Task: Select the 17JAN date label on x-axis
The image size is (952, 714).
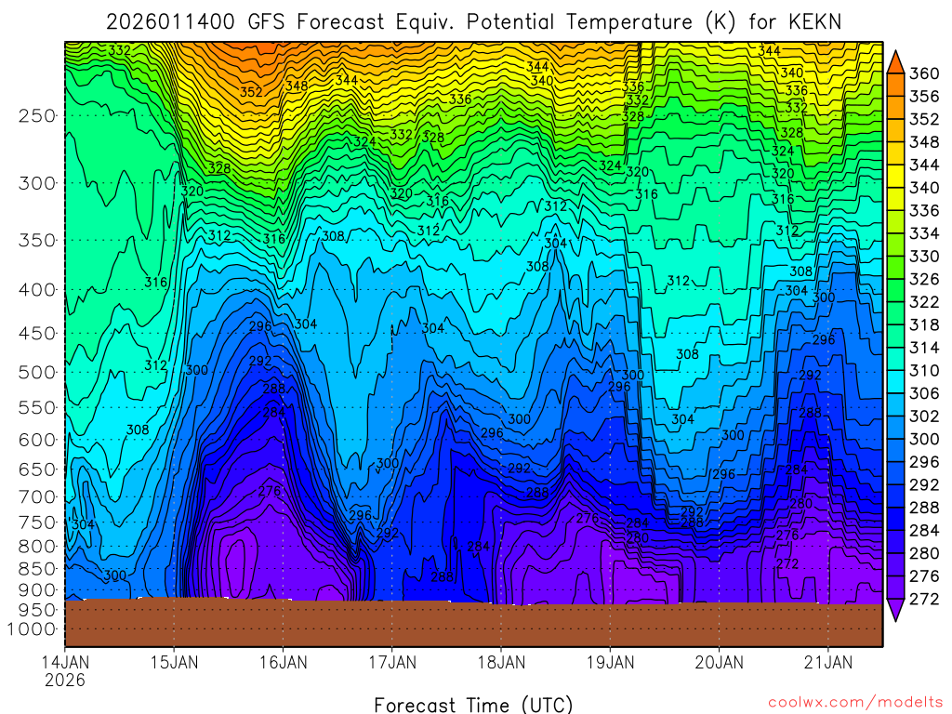Action: click(392, 662)
